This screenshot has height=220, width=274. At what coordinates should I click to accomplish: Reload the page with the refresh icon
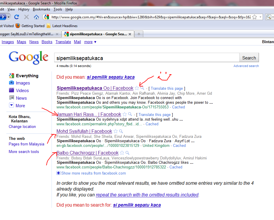17,17
